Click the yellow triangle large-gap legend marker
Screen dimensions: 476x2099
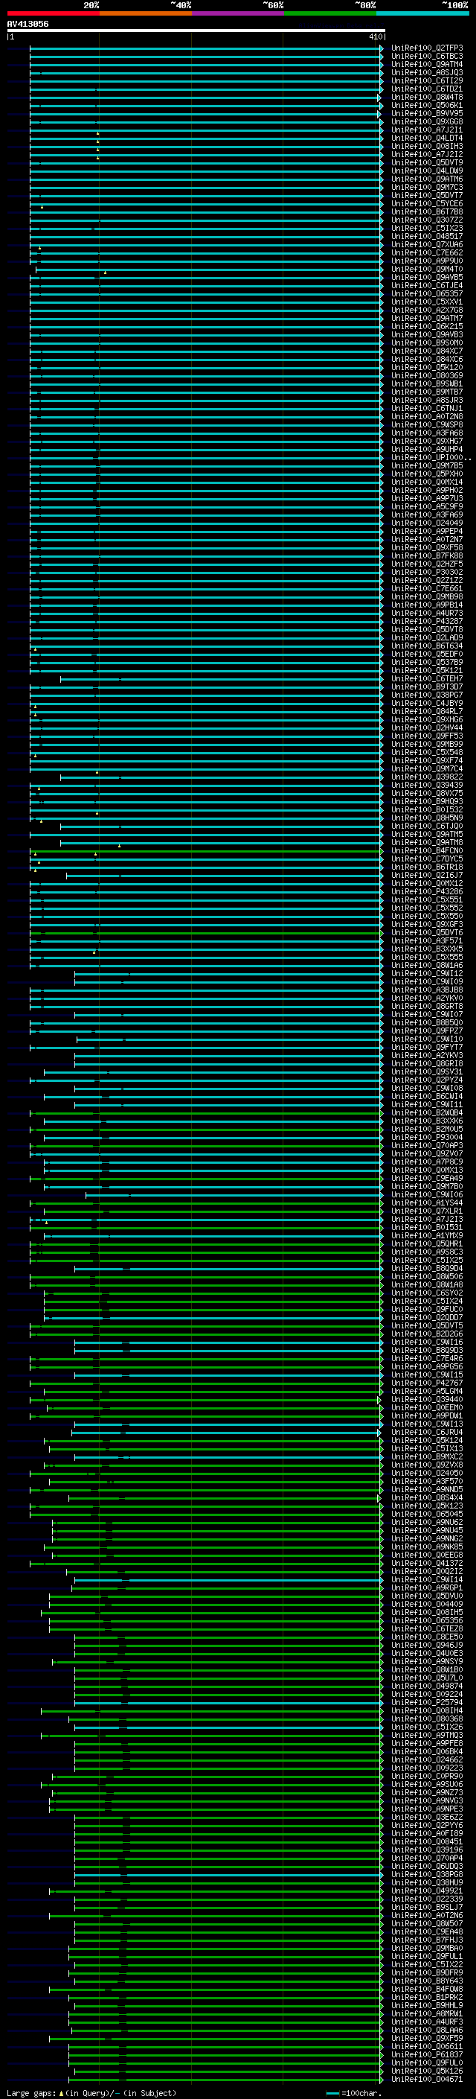61,2092
